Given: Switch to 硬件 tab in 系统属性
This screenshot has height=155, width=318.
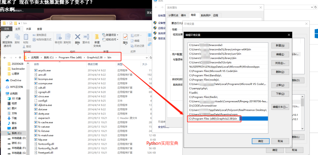Looking at the screenshot, I should click(183, 15).
